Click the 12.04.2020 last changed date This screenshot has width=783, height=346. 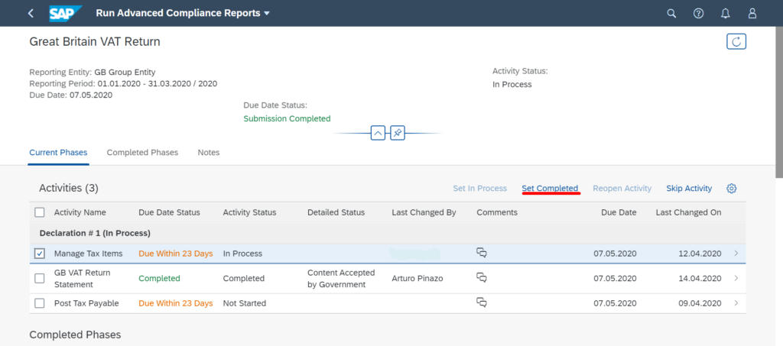(x=700, y=254)
